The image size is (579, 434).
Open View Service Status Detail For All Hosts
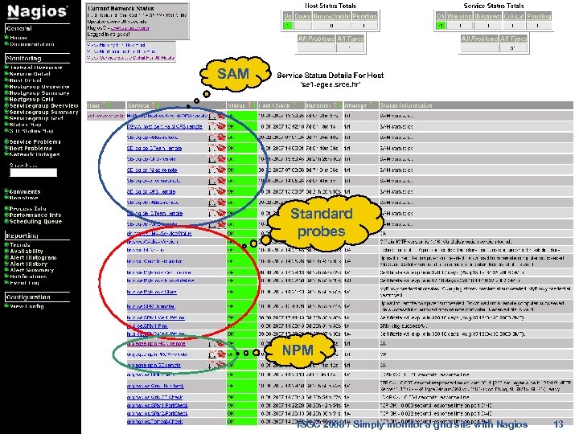[x=130, y=58]
